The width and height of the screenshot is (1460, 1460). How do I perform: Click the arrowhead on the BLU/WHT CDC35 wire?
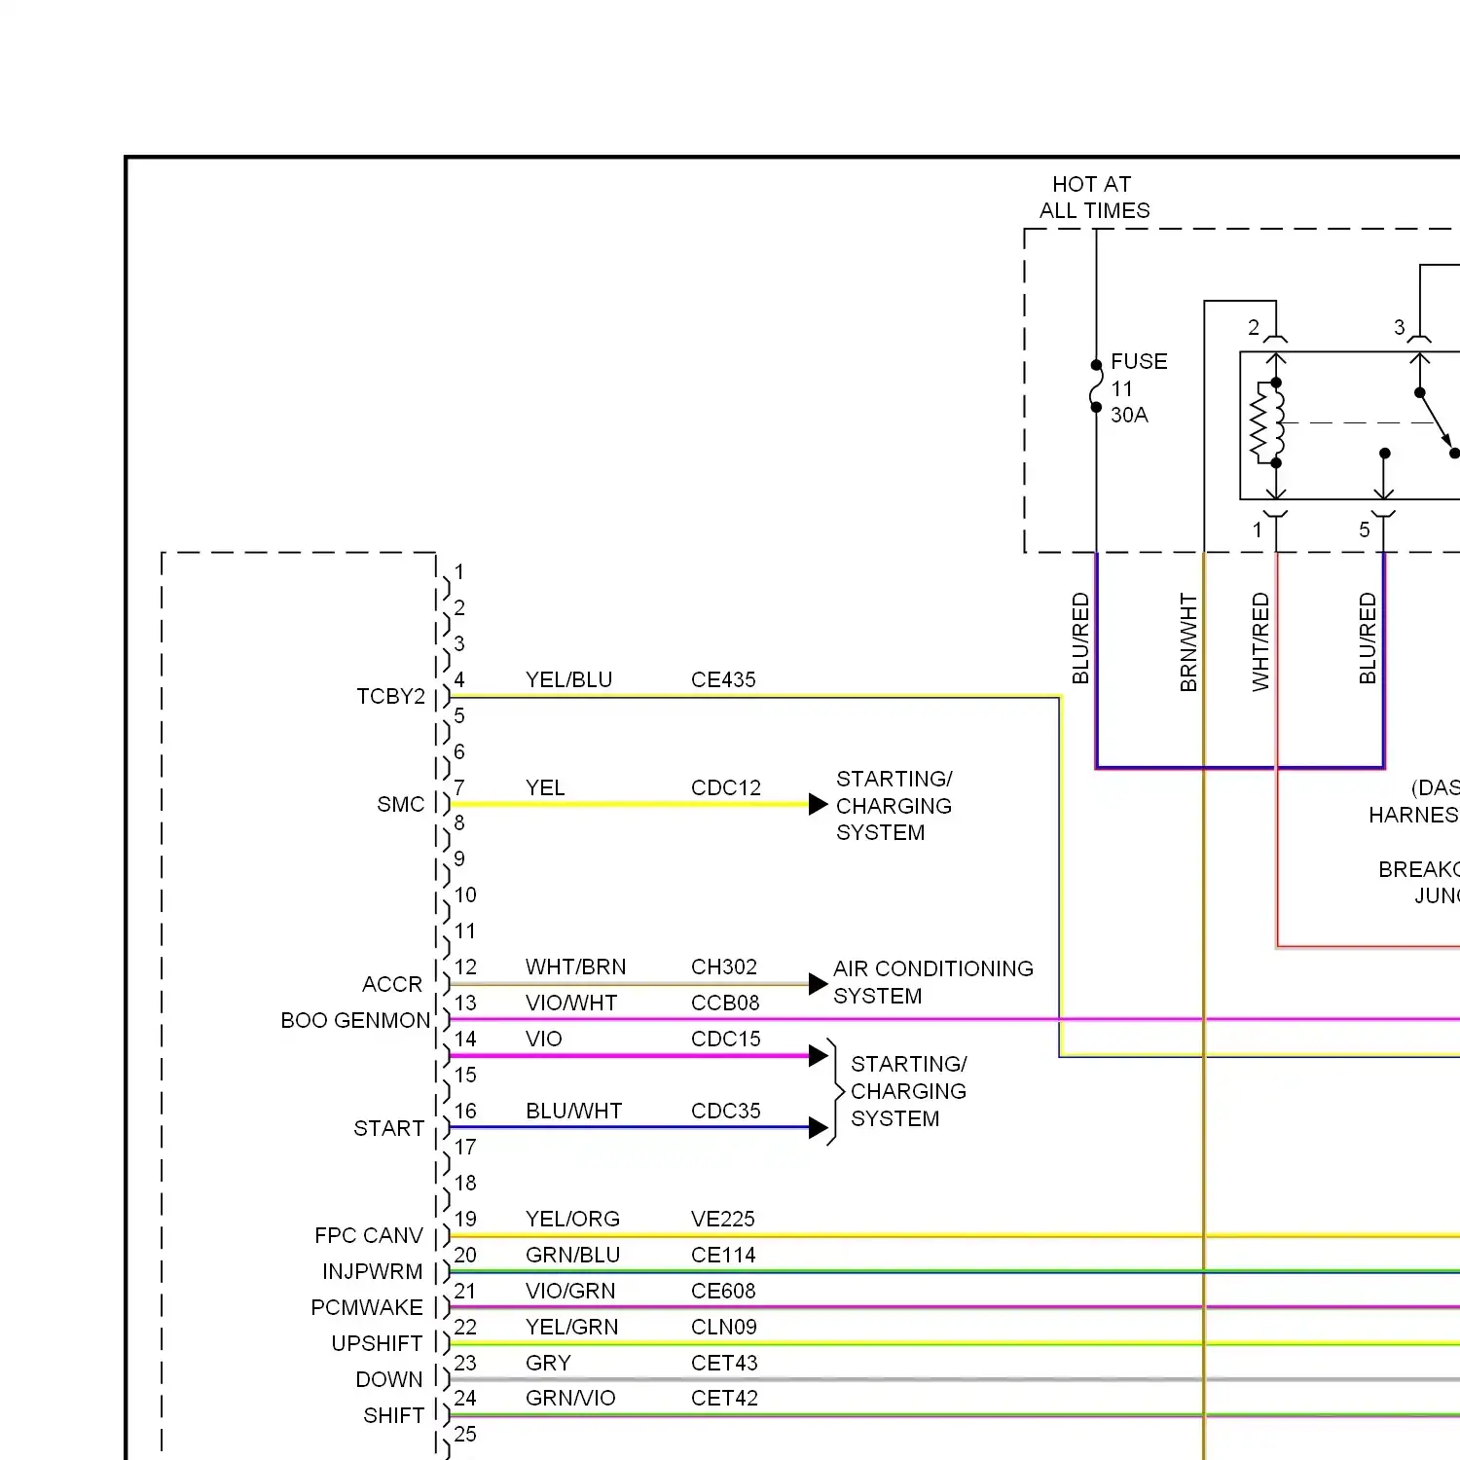819,1128
